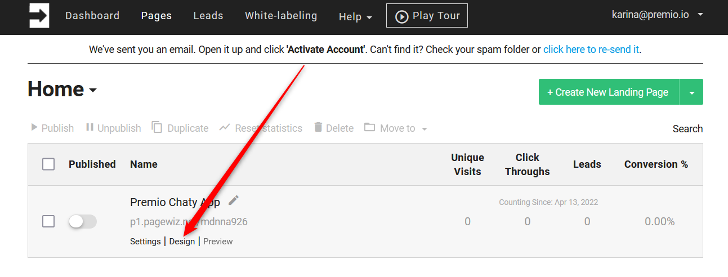Click the Unpublish pause icon

(x=90, y=128)
